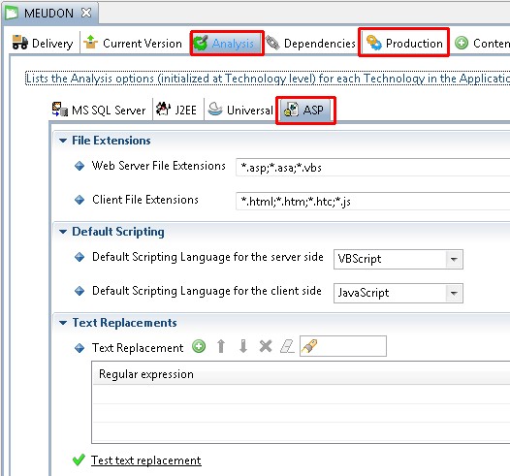Click the Test text replacement link
510x476 pixels.
(x=146, y=460)
